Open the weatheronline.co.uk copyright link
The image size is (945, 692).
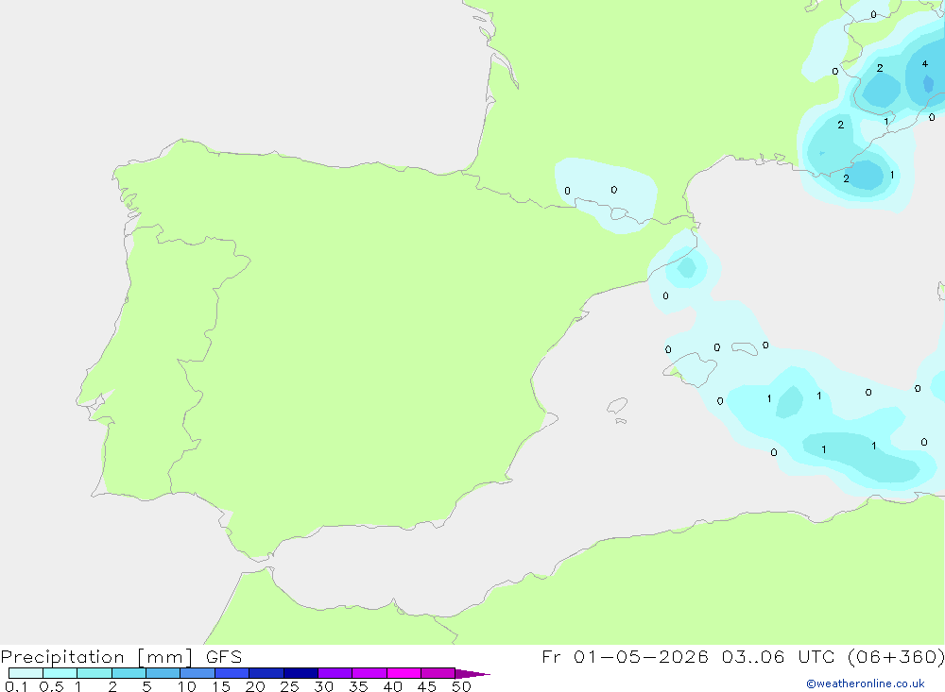(866, 684)
